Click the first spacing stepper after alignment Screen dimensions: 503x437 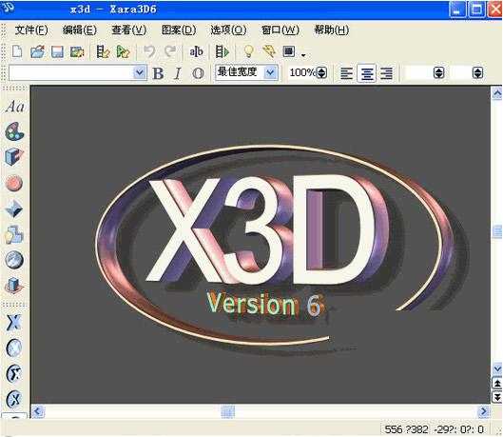click(439, 73)
